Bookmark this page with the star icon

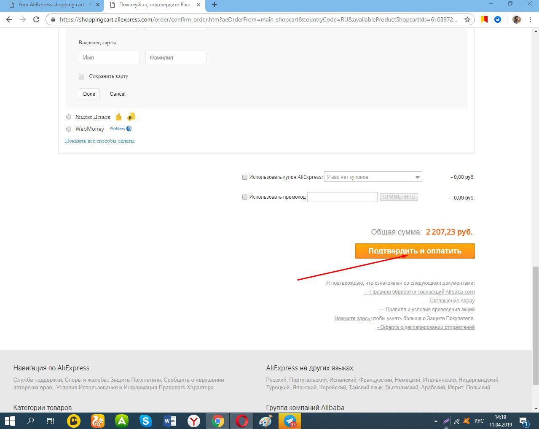(467, 19)
